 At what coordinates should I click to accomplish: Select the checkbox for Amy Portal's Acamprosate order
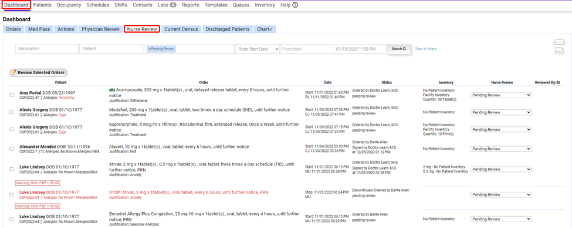(12, 95)
